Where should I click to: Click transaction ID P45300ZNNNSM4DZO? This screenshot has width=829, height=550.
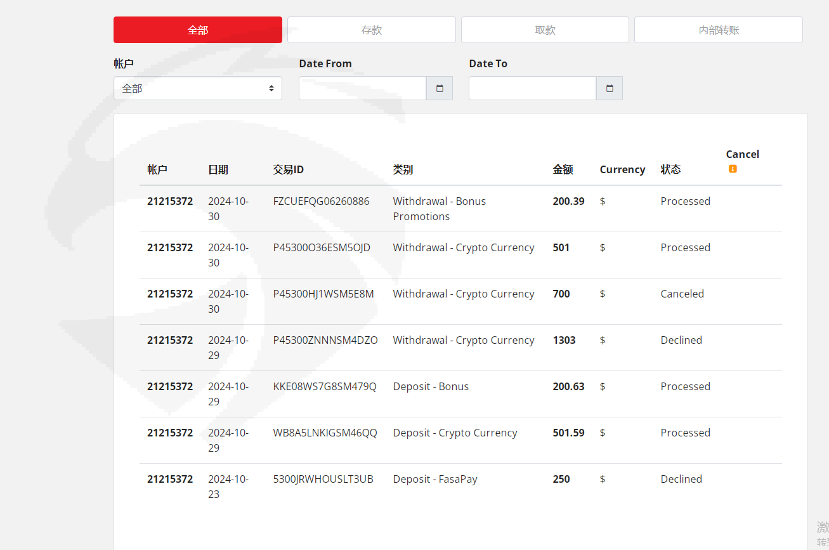(325, 340)
